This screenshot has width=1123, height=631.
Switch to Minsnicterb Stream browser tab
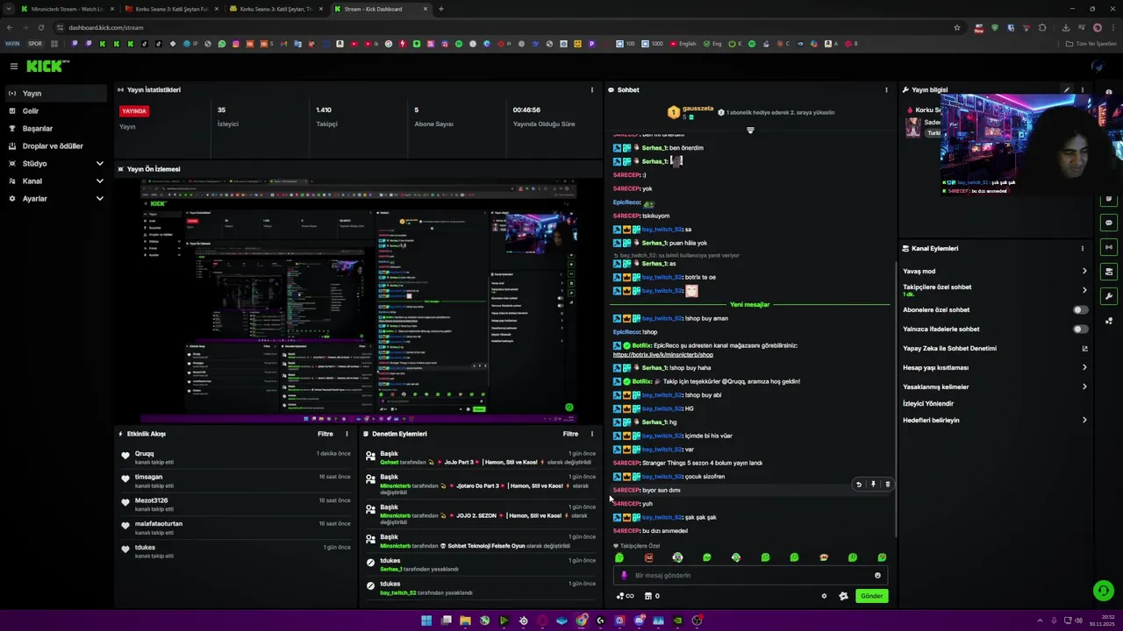(x=66, y=9)
